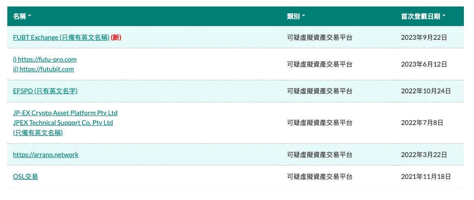
Task: Open the OSL交易 entry link
Action: [26, 176]
